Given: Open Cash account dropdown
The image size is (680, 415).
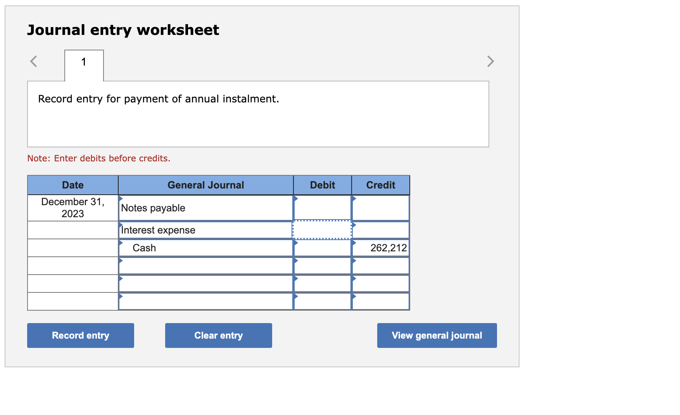Looking at the screenshot, I should point(206,248).
